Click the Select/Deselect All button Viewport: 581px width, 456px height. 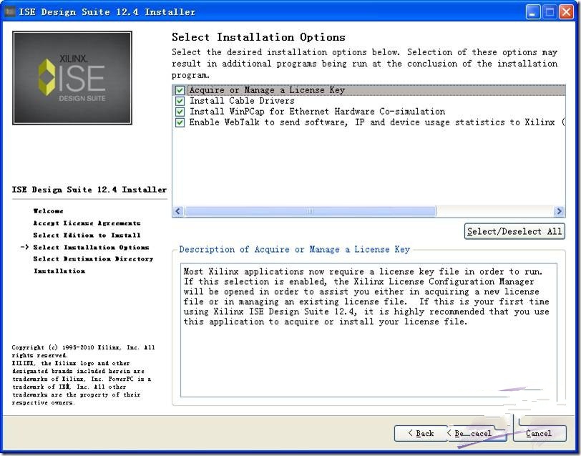[514, 231]
